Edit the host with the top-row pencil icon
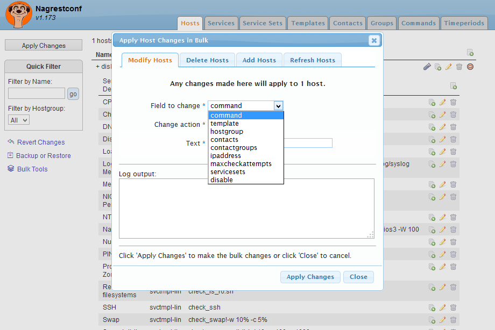 pyautogui.click(x=449, y=67)
